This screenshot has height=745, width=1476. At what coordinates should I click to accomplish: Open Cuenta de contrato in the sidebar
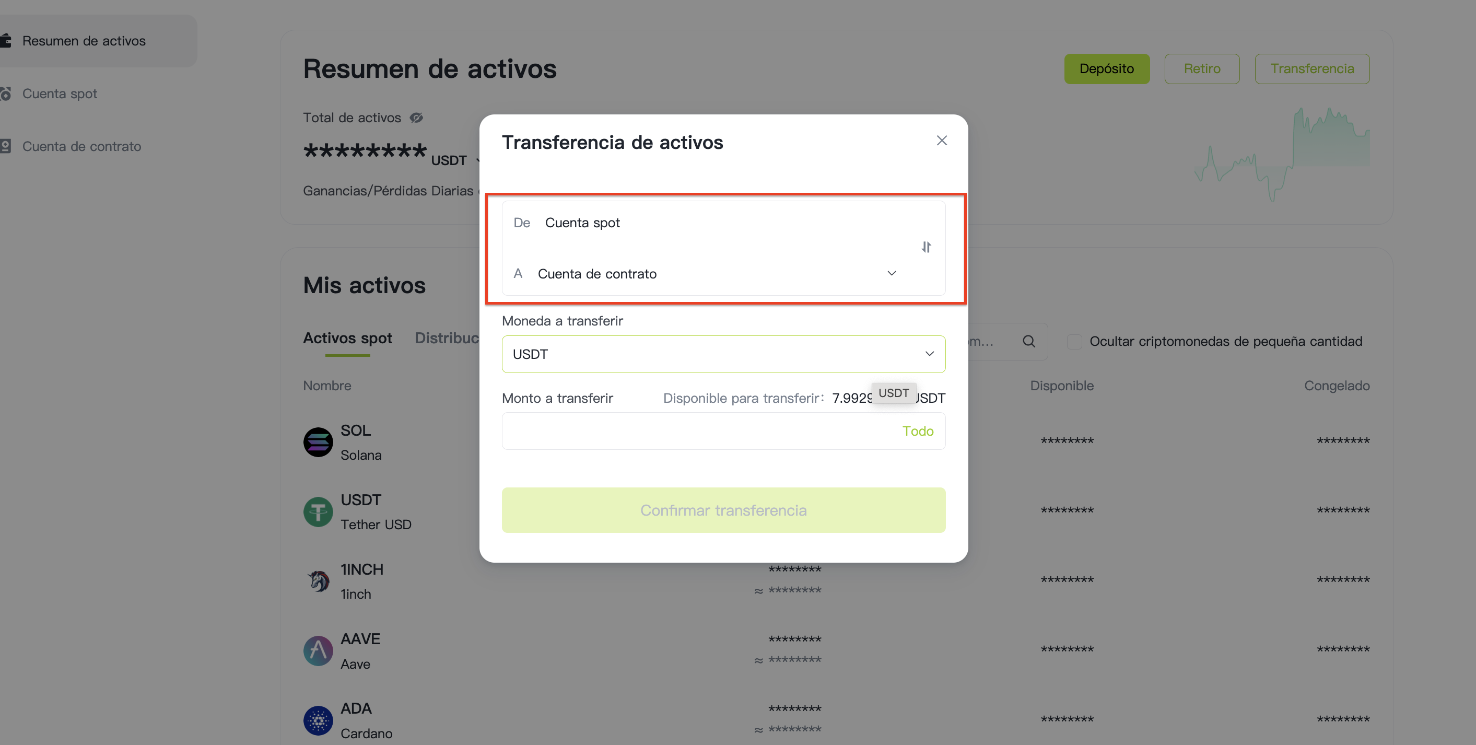tap(81, 146)
